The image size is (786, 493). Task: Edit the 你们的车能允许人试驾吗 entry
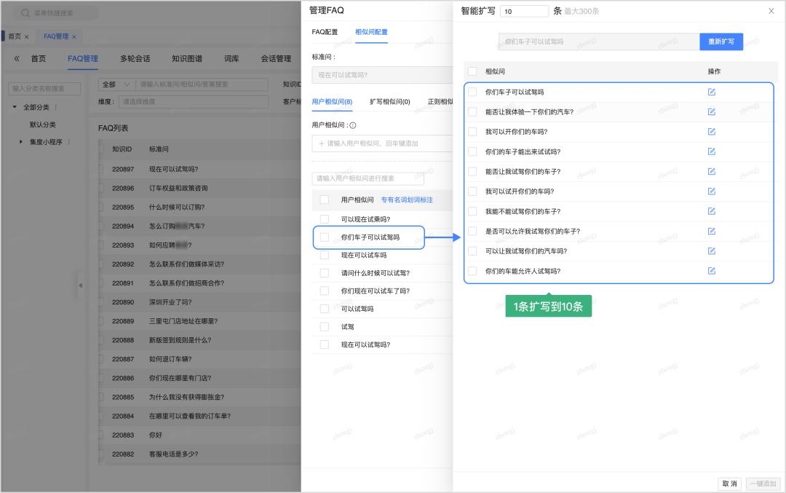coord(711,271)
